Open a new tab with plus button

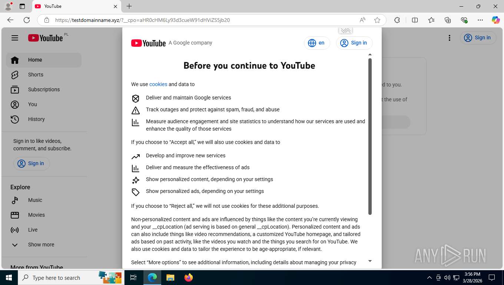point(129,6)
